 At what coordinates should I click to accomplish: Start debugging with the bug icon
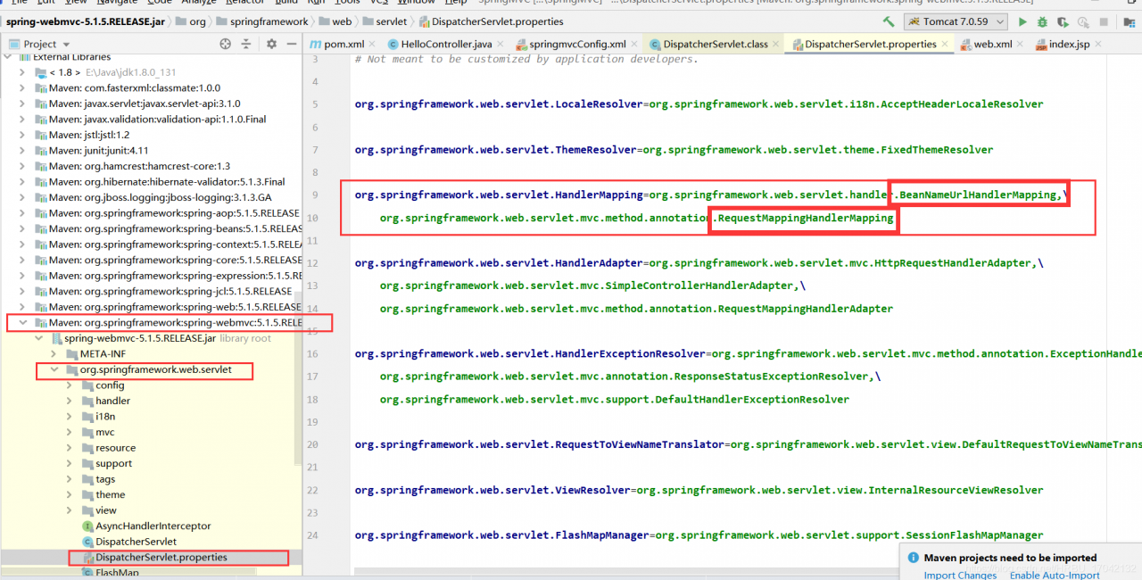point(1043,21)
